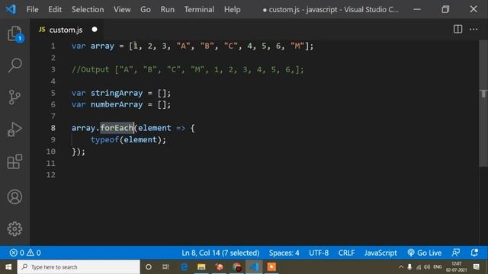
Task: Change language mode JavaScript
Action: tap(380, 253)
